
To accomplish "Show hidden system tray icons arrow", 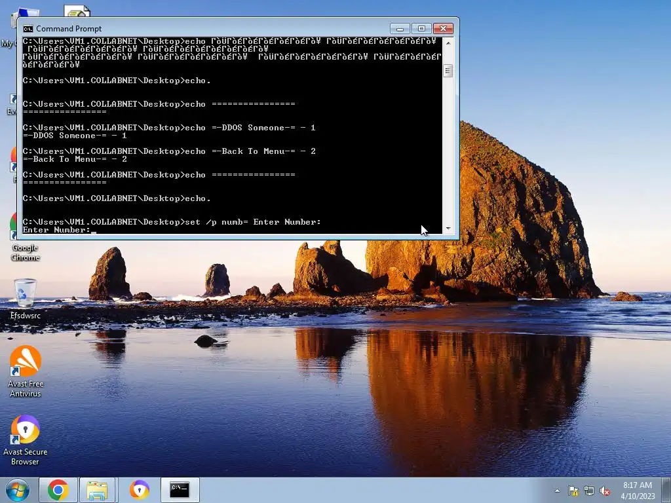I will coord(557,491).
